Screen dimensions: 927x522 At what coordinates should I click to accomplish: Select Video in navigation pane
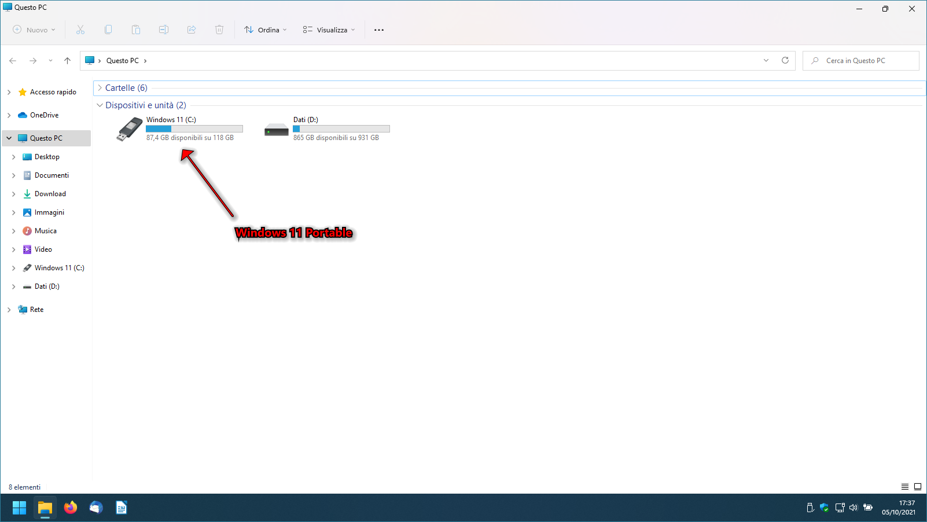[43, 249]
